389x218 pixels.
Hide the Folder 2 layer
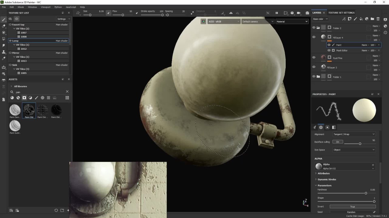click(314, 28)
